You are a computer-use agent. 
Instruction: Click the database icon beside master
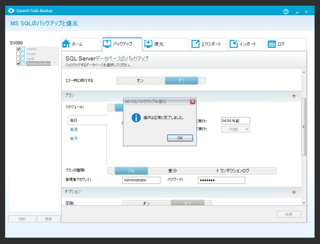[23, 49]
